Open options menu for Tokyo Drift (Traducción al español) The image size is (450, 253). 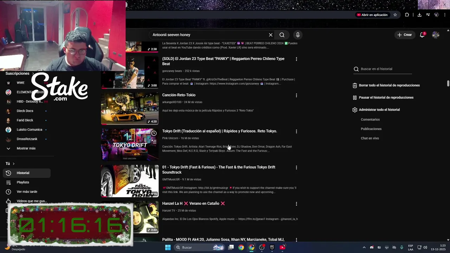point(296,131)
